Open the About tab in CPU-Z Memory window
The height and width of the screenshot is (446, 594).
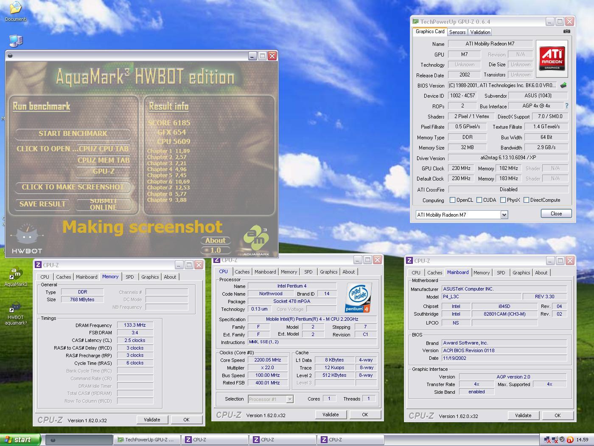point(170,277)
